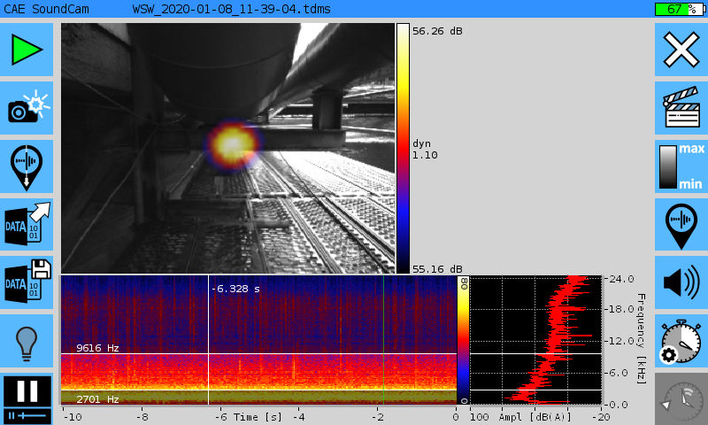Click the data export arrow icon
Image resolution: width=708 pixels, height=425 pixels.
tap(27, 225)
